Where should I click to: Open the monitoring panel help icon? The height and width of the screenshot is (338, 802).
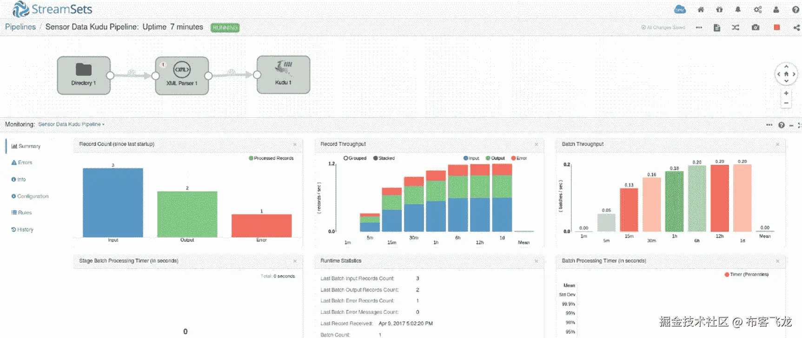(782, 125)
